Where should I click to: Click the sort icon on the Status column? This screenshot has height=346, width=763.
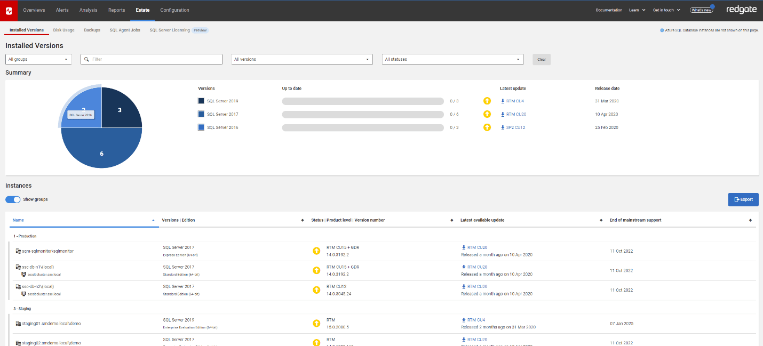[452, 220]
